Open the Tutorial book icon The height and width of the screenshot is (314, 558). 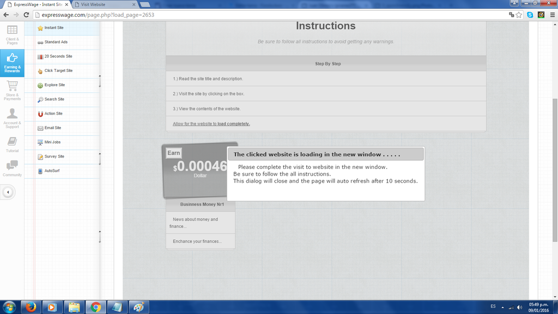click(12, 143)
